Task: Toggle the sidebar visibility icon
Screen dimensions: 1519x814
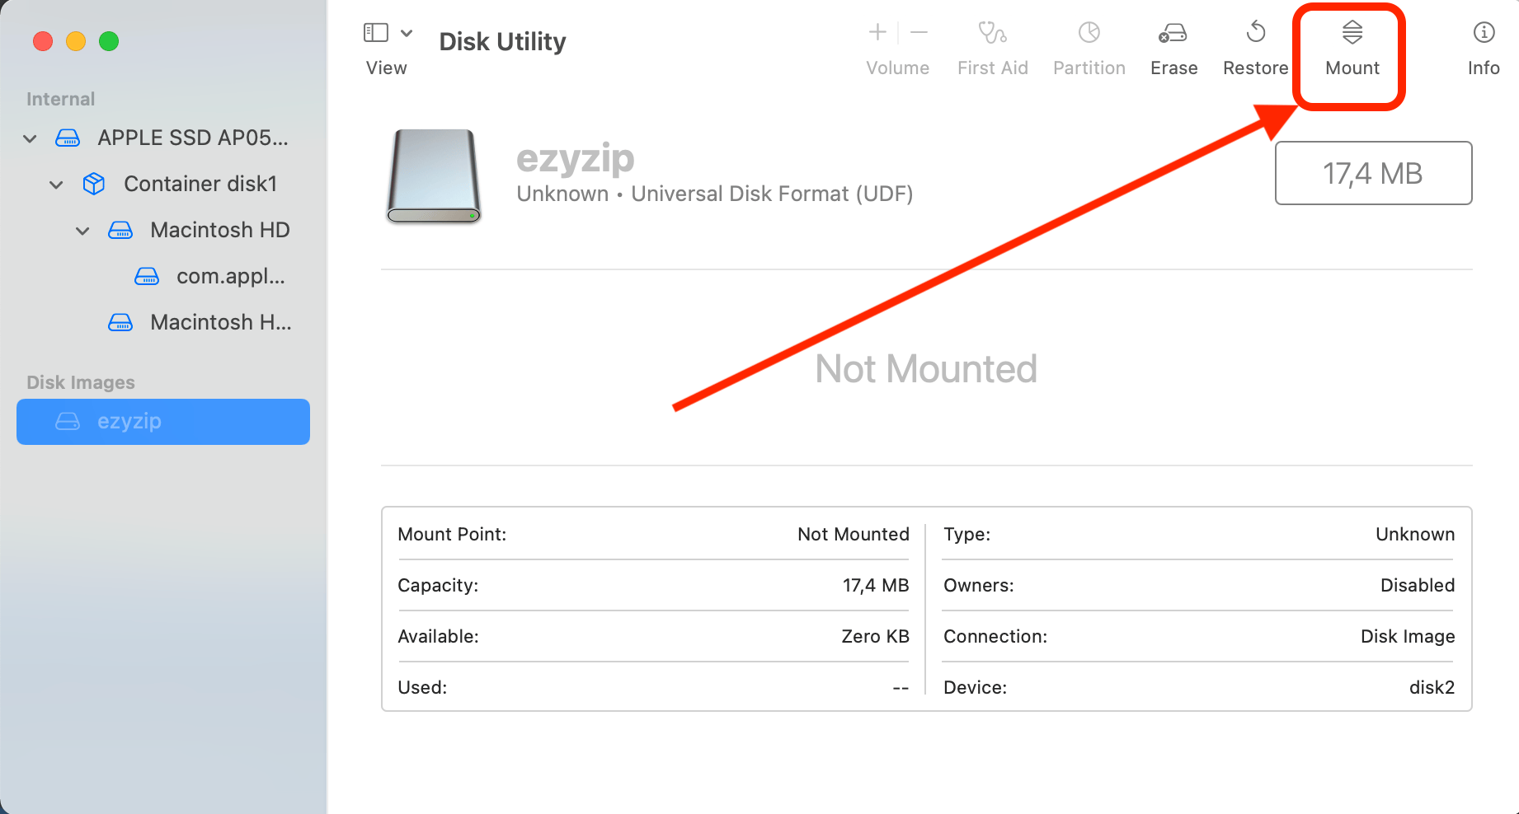Action: (375, 31)
